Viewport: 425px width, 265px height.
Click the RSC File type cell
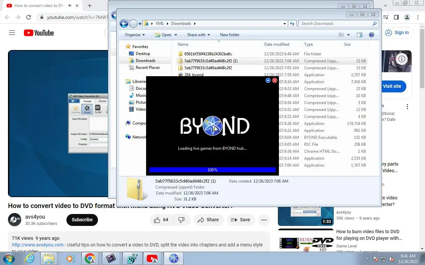pos(311,144)
